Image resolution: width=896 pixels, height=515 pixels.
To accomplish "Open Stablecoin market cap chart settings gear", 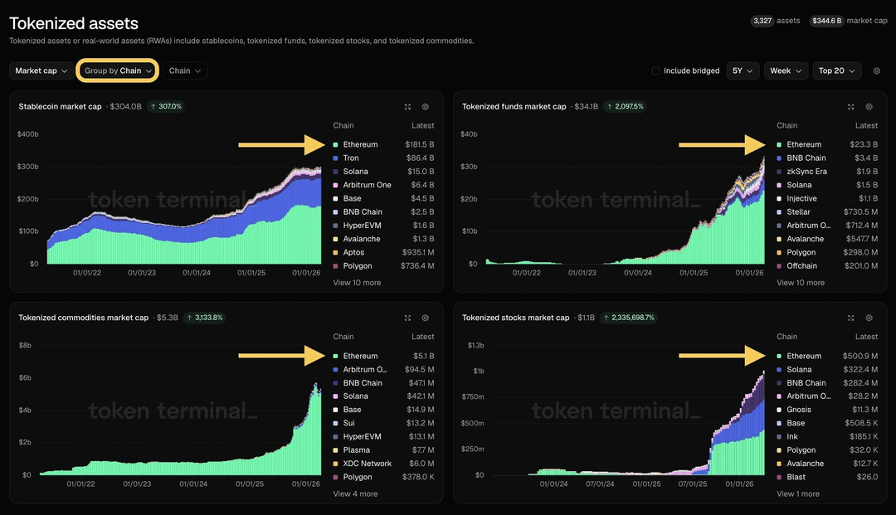I will (426, 107).
